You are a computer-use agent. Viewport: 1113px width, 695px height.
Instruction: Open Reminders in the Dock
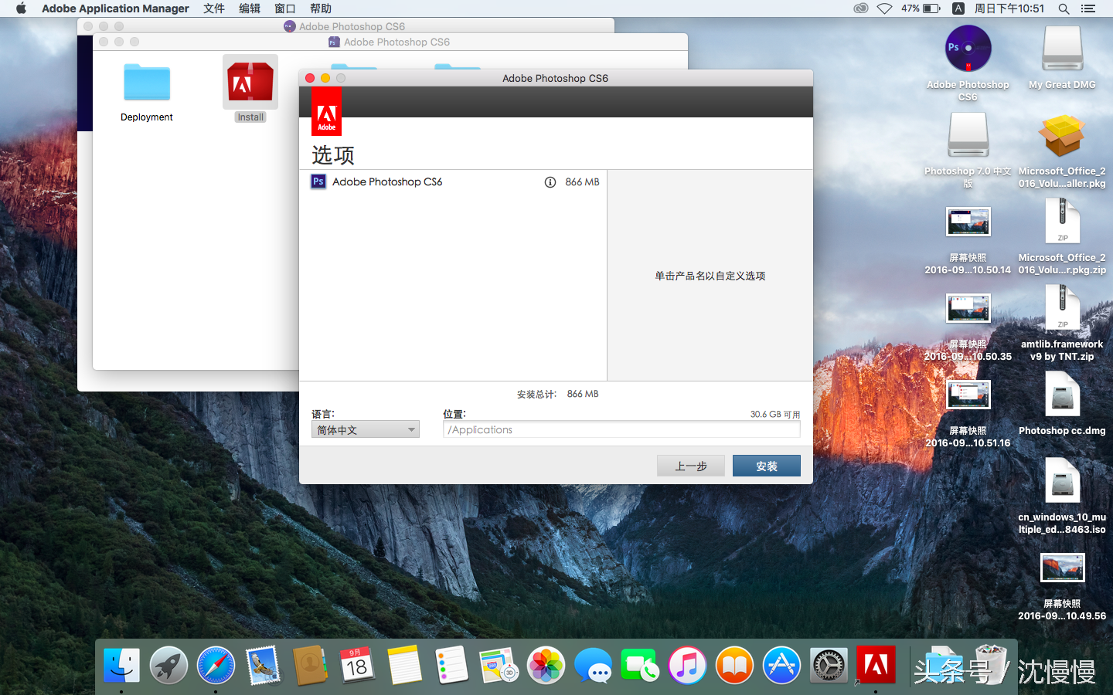click(x=451, y=665)
